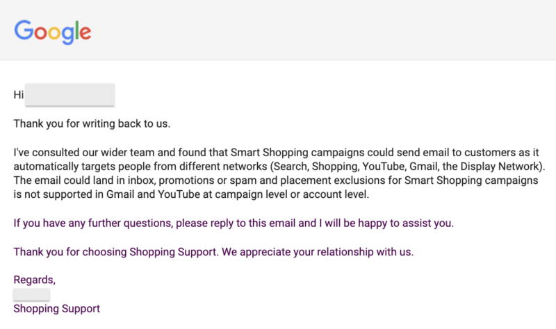Click the 'Shopping Support' signature line
This screenshot has height=329, width=556.
(57, 308)
